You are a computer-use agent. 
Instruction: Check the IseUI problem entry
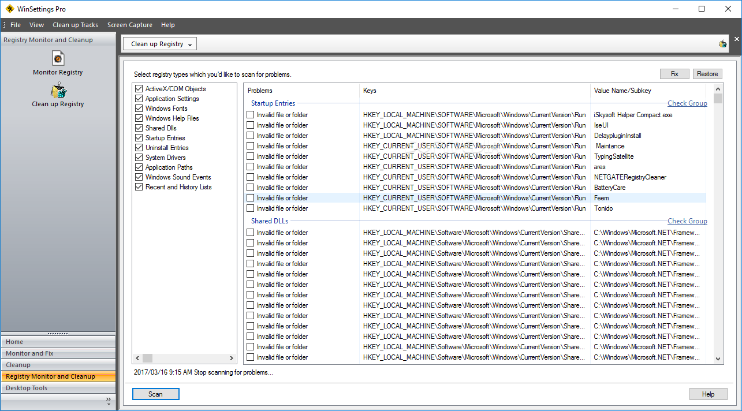tap(251, 125)
